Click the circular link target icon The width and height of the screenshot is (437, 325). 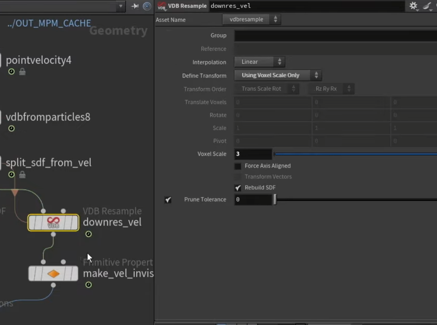tap(147, 6)
